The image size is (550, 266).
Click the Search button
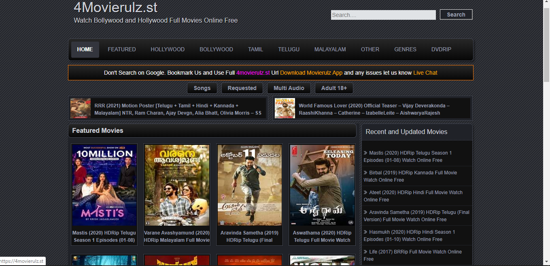tap(456, 15)
